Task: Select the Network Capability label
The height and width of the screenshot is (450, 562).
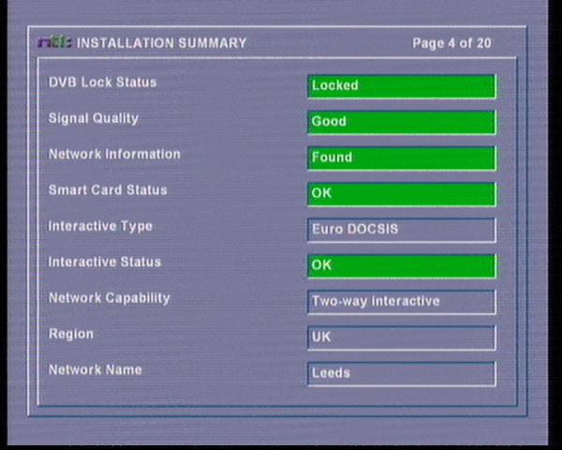Action: pyautogui.click(x=110, y=297)
